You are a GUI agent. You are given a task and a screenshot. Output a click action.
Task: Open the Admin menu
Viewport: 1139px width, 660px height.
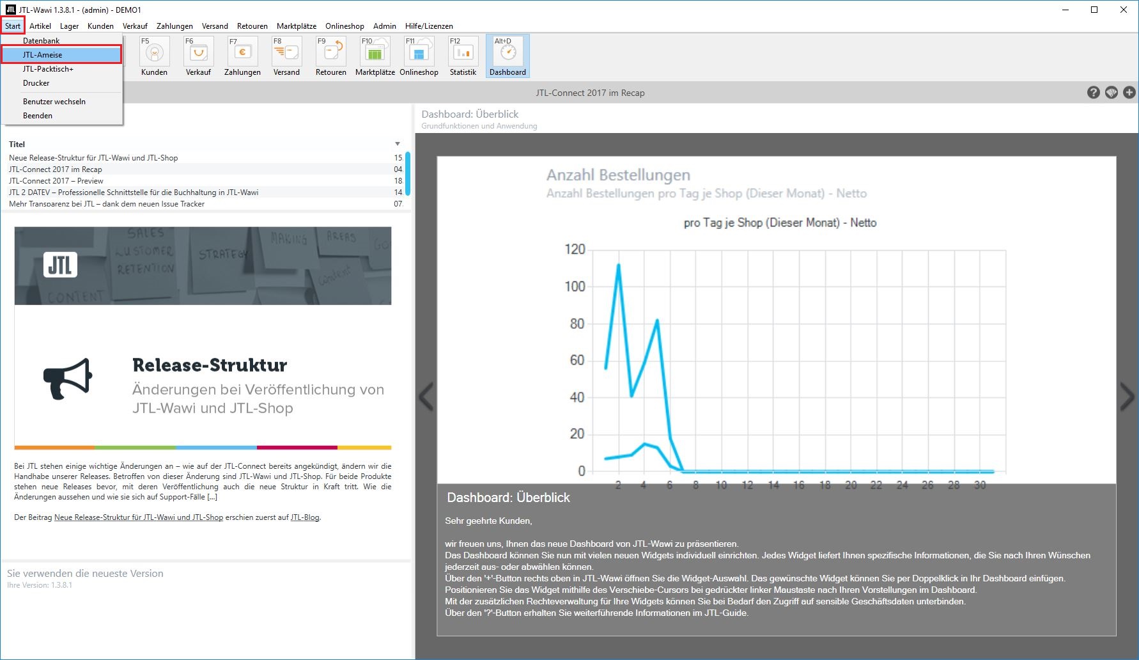[385, 26]
